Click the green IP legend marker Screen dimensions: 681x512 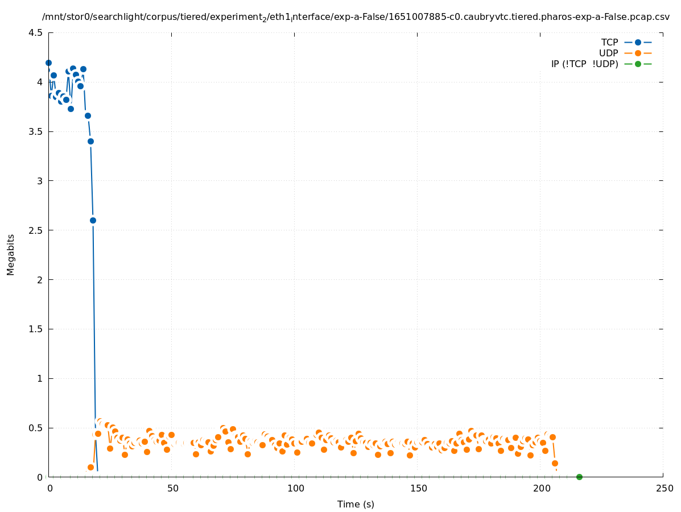[x=638, y=64]
